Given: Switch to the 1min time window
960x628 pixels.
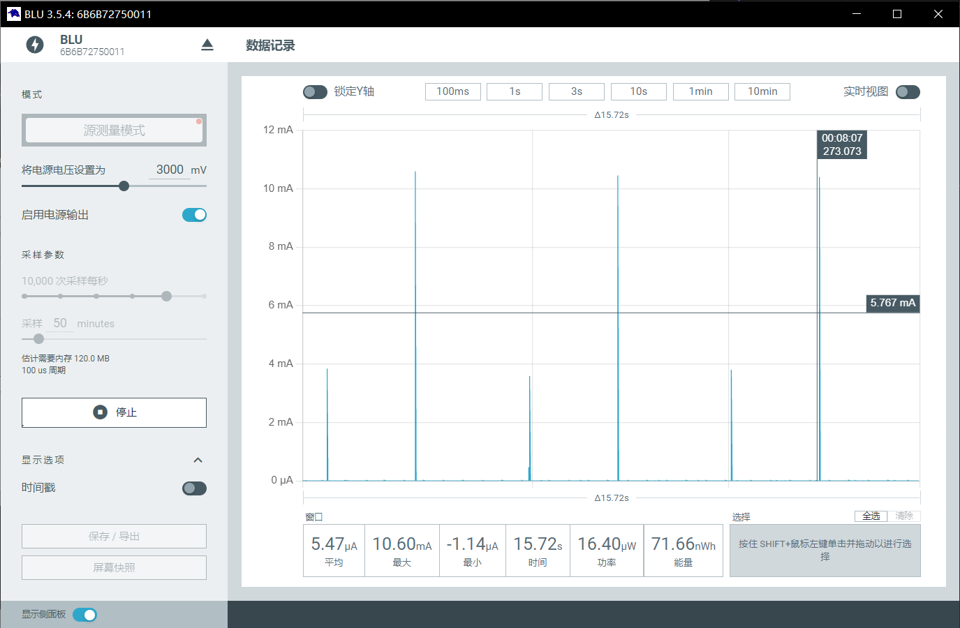Looking at the screenshot, I should coord(700,91).
